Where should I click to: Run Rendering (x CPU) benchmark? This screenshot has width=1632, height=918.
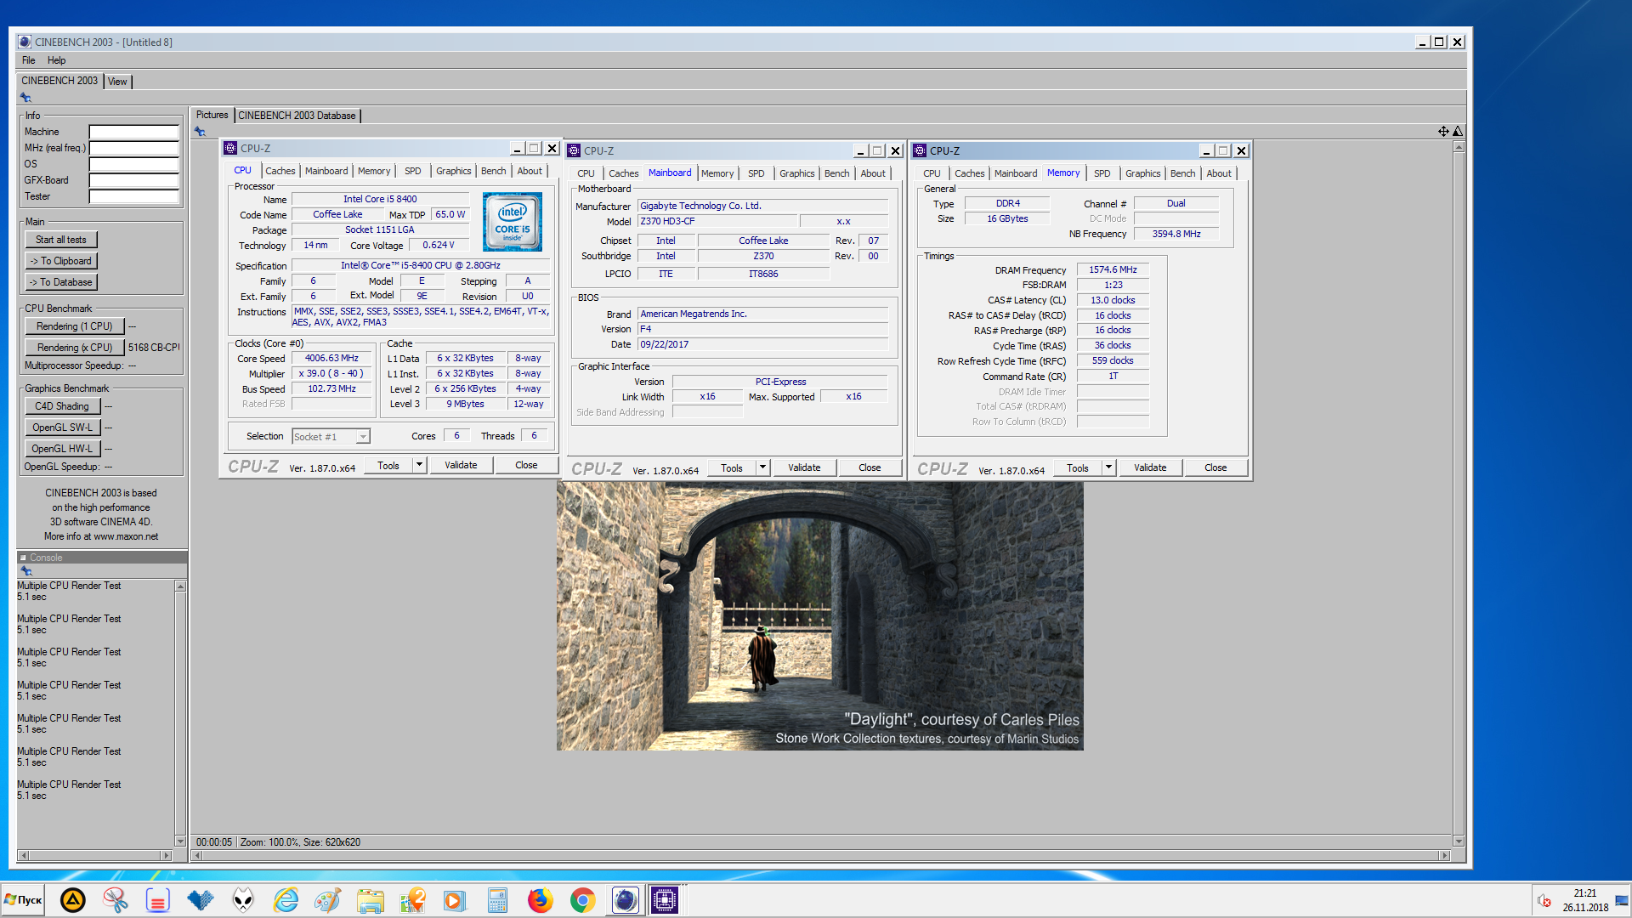[75, 348]
